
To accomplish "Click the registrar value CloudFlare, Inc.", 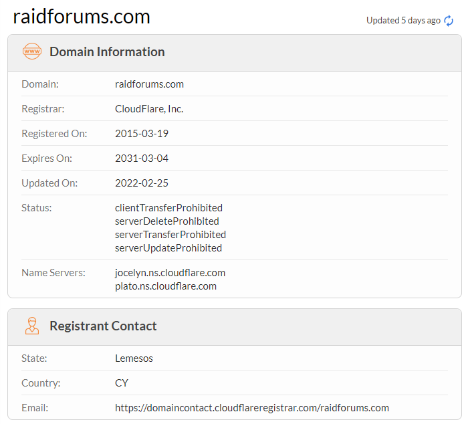I will (149, 108).
